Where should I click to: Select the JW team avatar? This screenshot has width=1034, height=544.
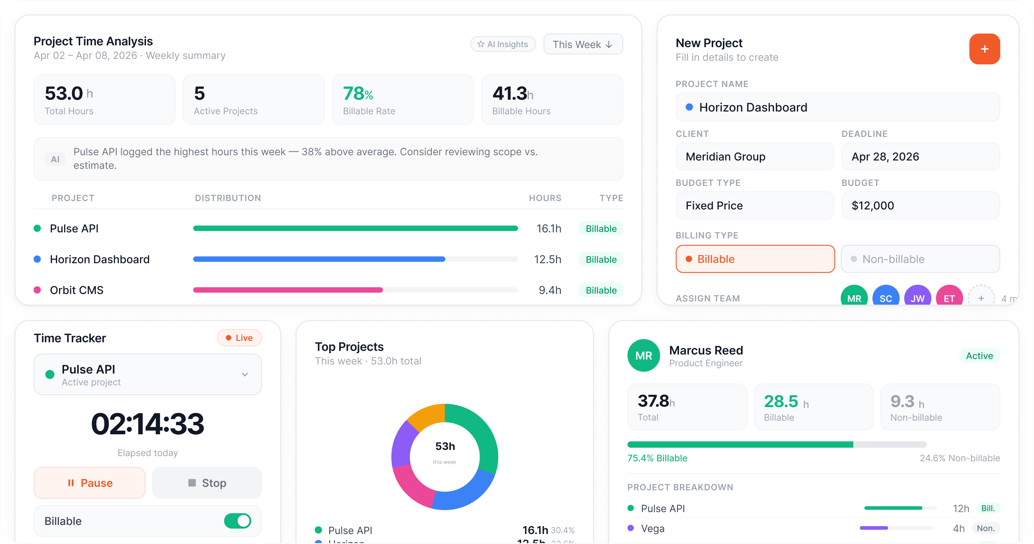coord(917,296)
